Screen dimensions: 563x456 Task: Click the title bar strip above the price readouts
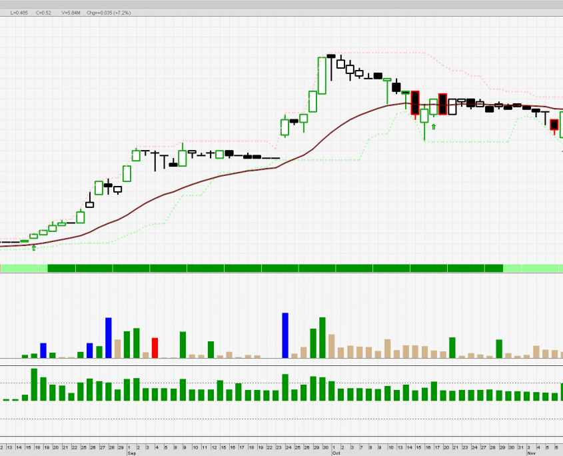pyautogui.click(x=281, y=4)
